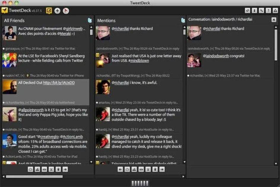The width and height of the screenshot is (280, 187).
Task: Click ruskin147's colorful avatar
Action: [9, 60]
